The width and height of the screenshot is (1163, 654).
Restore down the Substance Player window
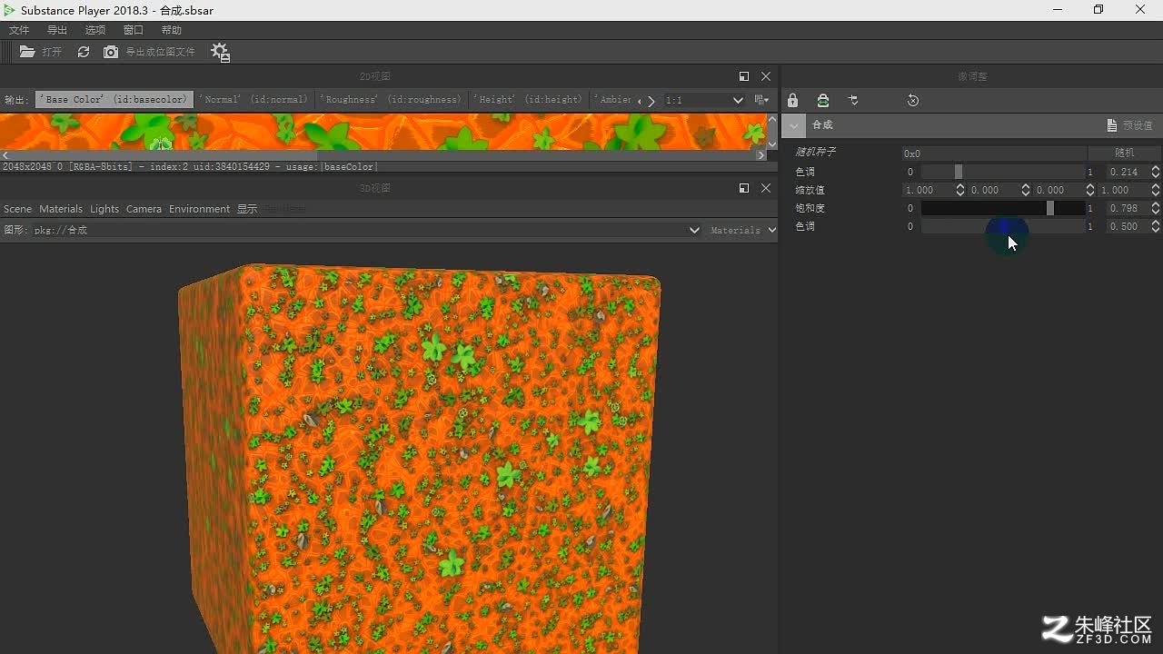coord(1098,10)
